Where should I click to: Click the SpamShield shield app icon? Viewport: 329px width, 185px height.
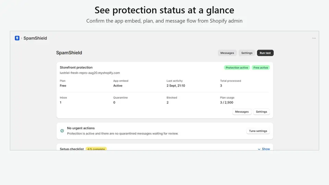(17, 38)
